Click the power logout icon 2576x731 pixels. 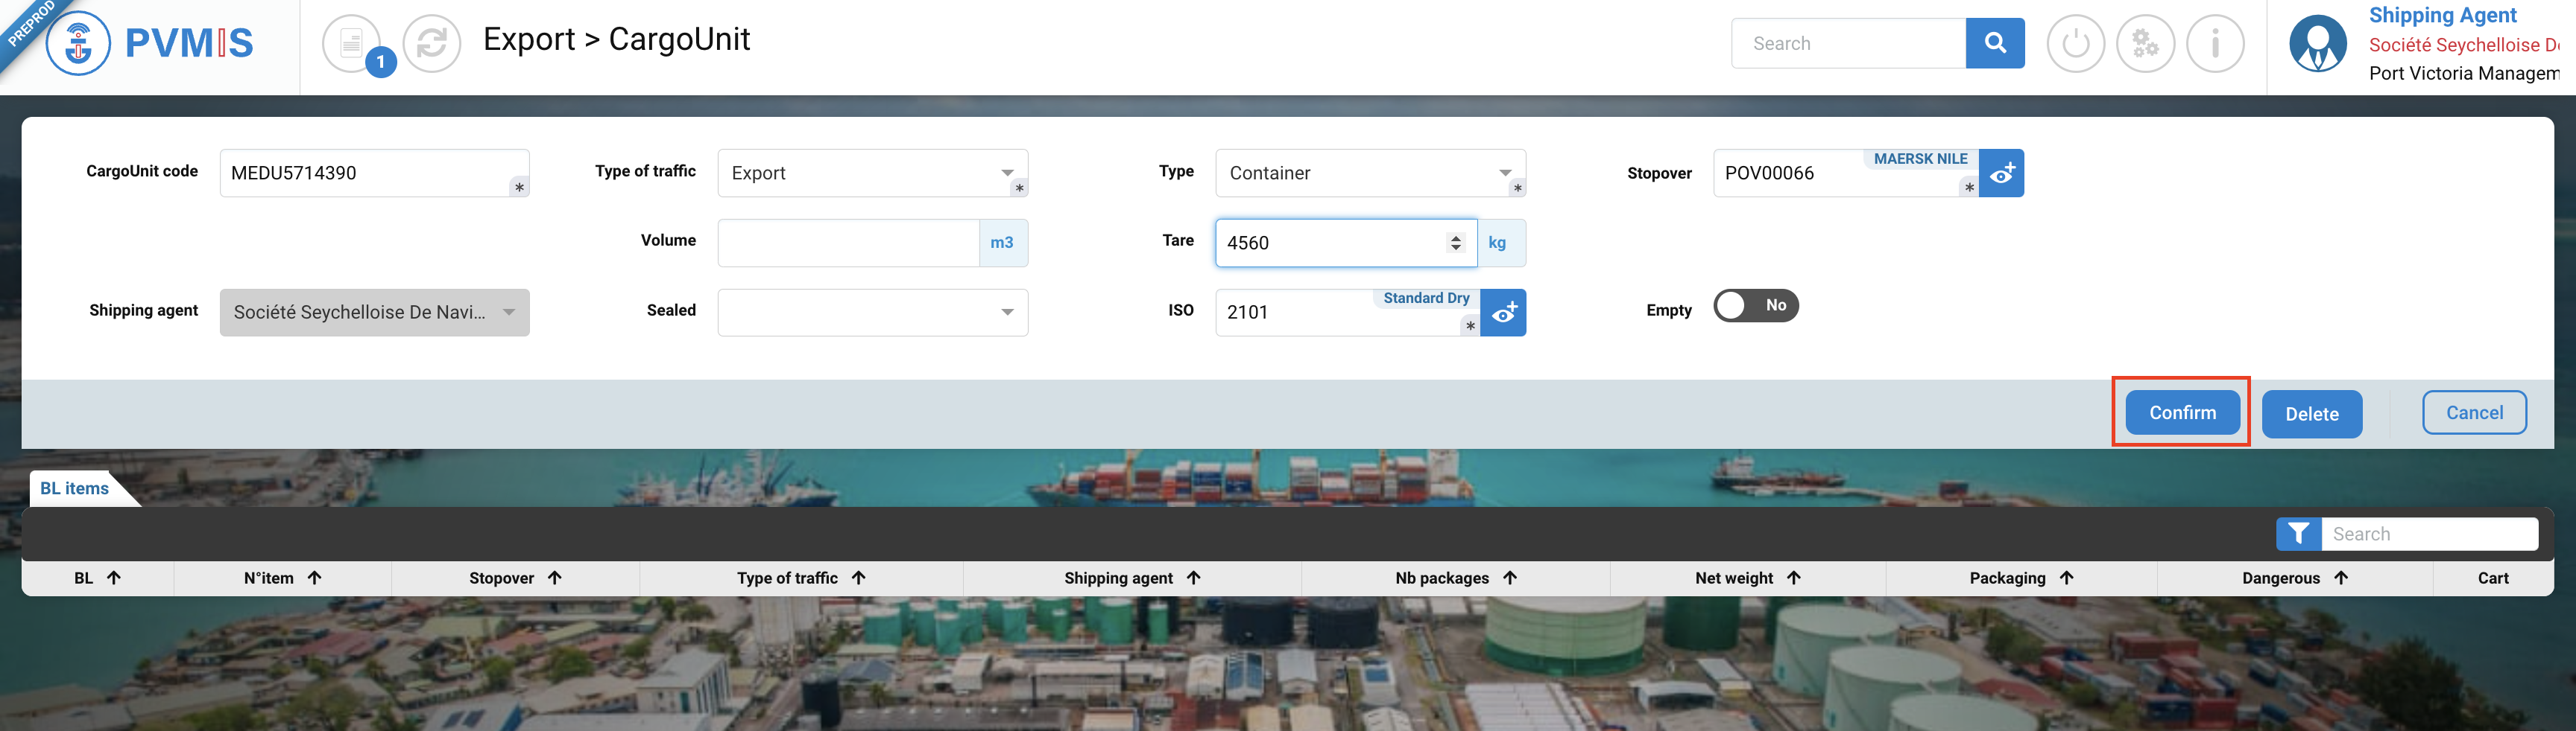2075,44
